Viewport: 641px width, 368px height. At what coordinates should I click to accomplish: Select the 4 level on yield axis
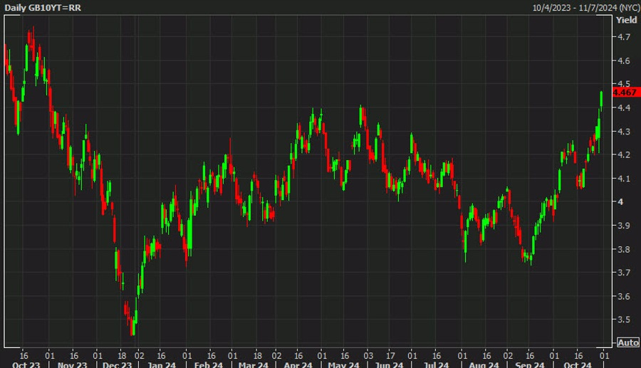tap(620, 201)
